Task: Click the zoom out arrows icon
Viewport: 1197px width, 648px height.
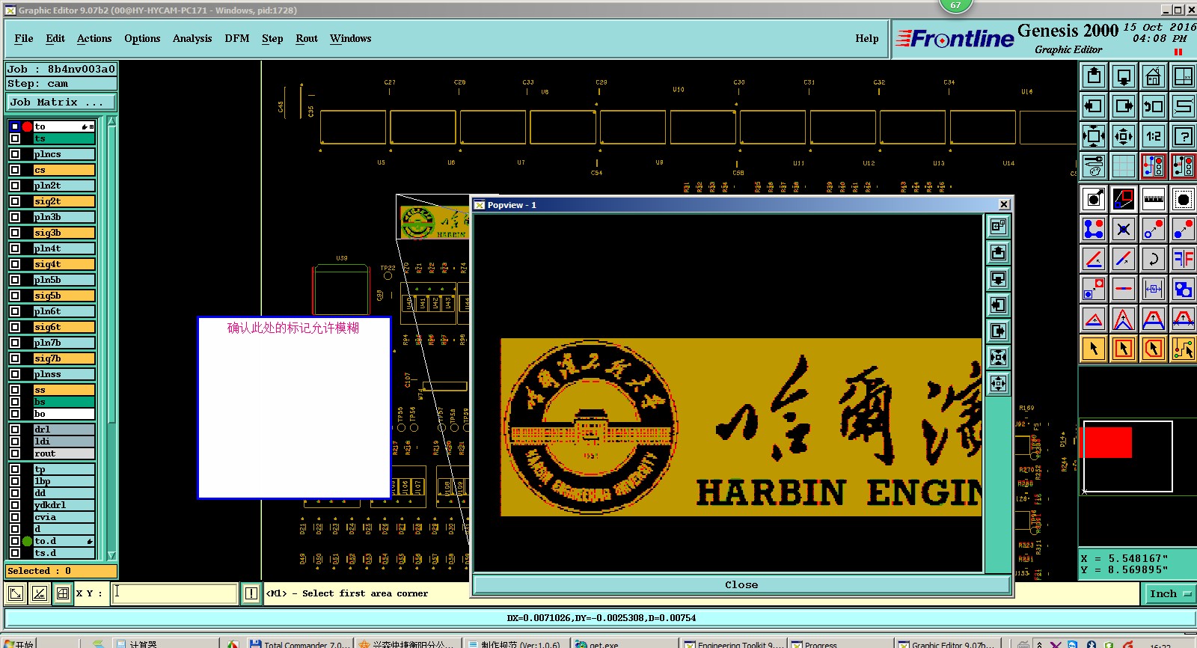Action: [1124, 136]
